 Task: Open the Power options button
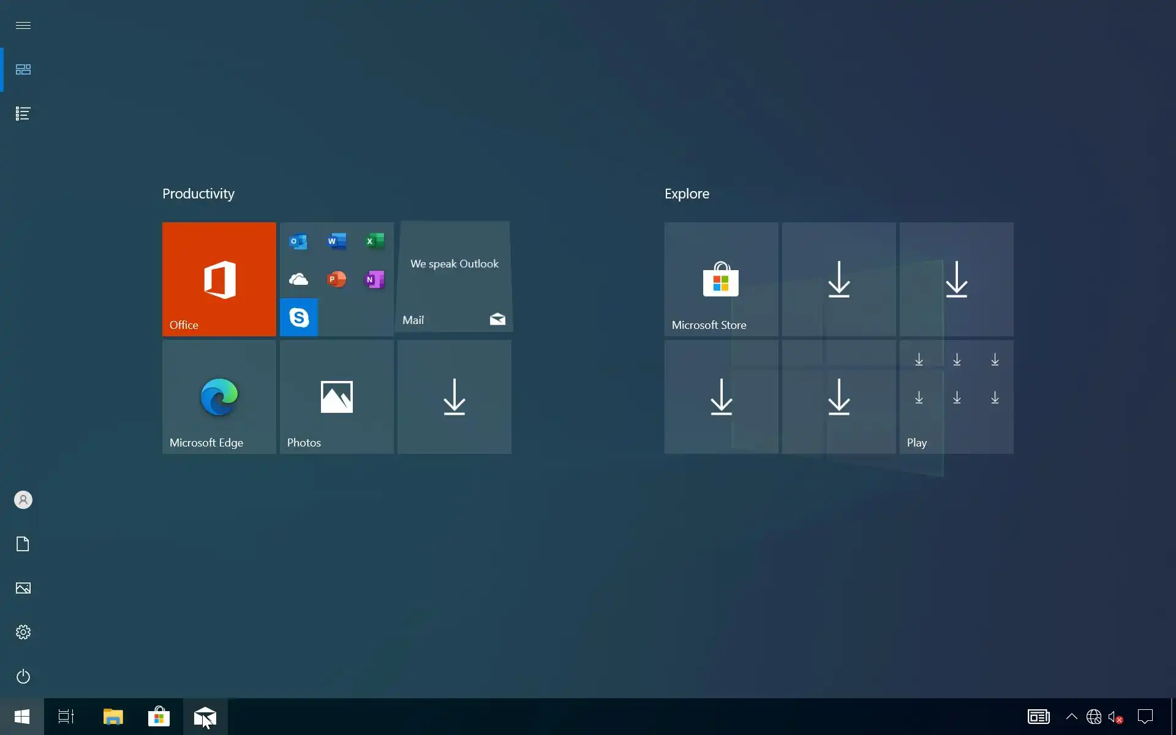pyautogui.click(x=23, y=676)
